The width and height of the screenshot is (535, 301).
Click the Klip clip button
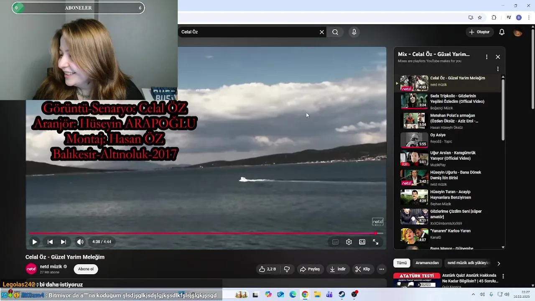click(362, 269)
